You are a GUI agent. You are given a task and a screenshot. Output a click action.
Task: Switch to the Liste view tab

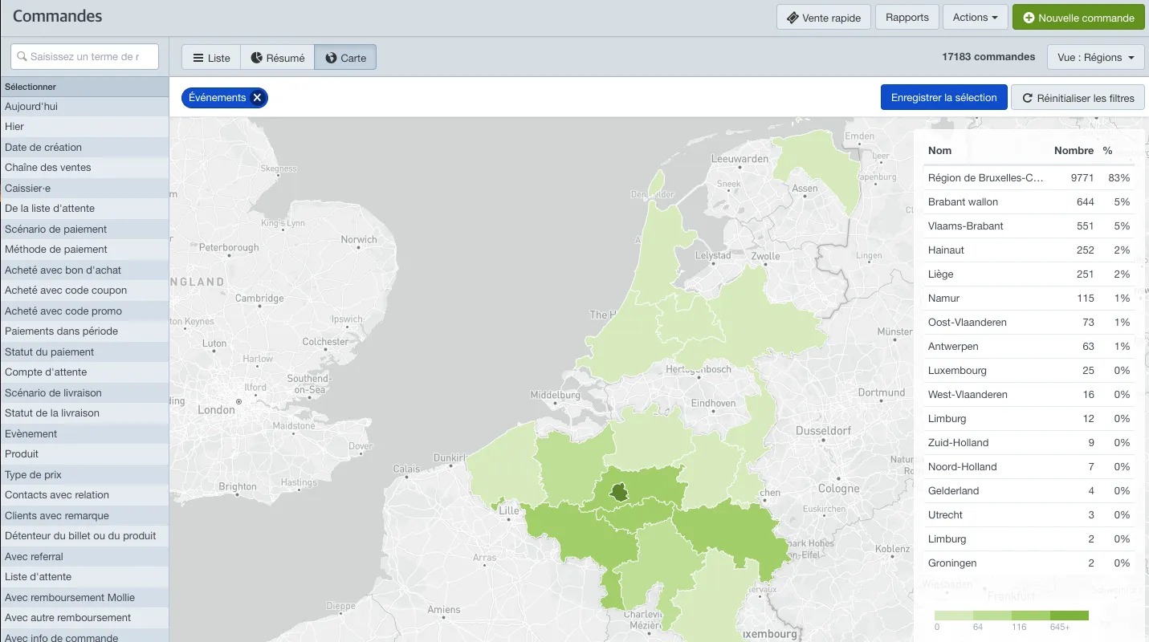211,58
